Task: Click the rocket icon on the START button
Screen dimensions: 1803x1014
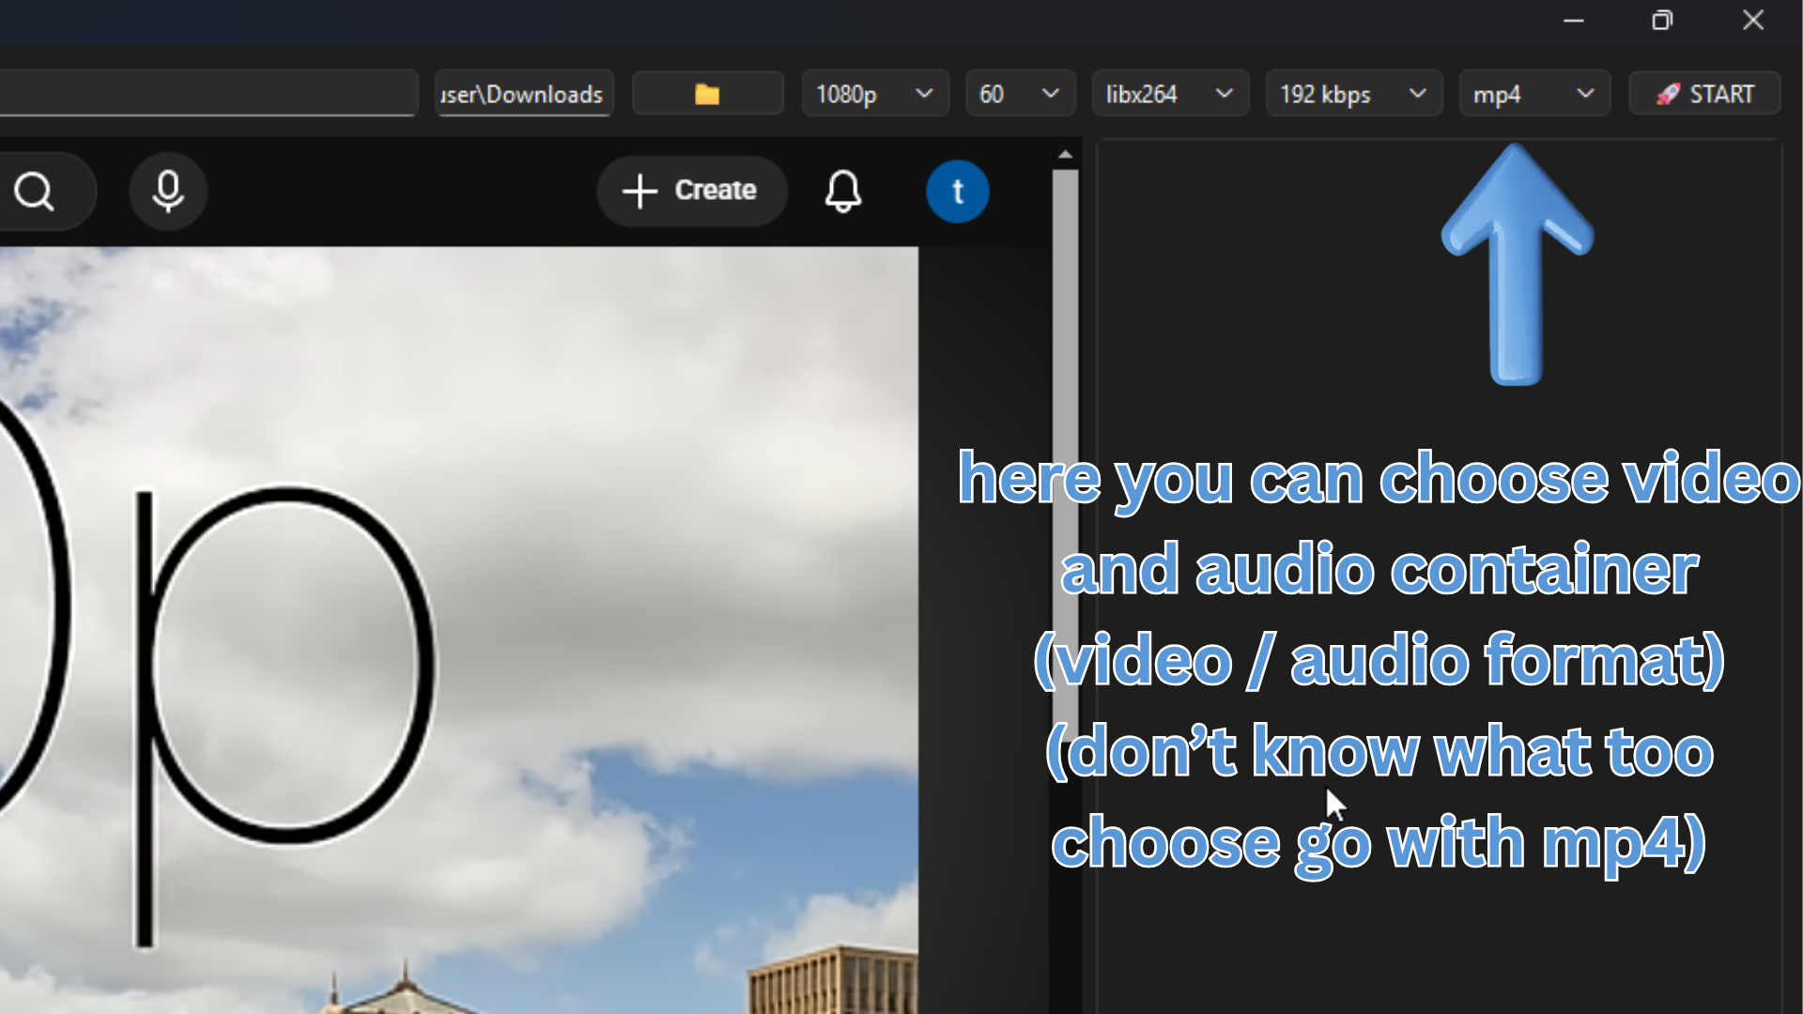Action: pos(1671,93)
